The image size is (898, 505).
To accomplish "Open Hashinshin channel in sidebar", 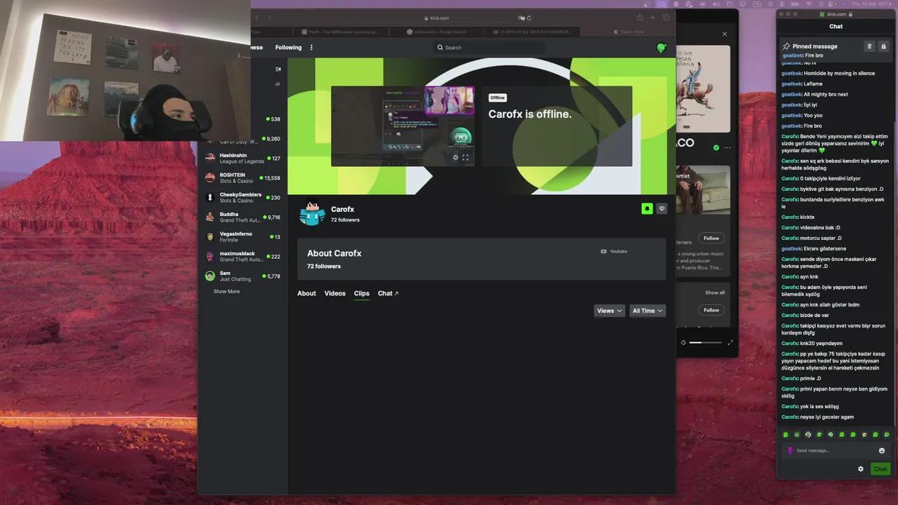I will click(242, 158).
